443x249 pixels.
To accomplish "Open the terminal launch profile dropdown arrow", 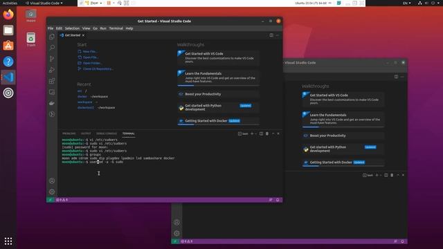I will [255, 133].
